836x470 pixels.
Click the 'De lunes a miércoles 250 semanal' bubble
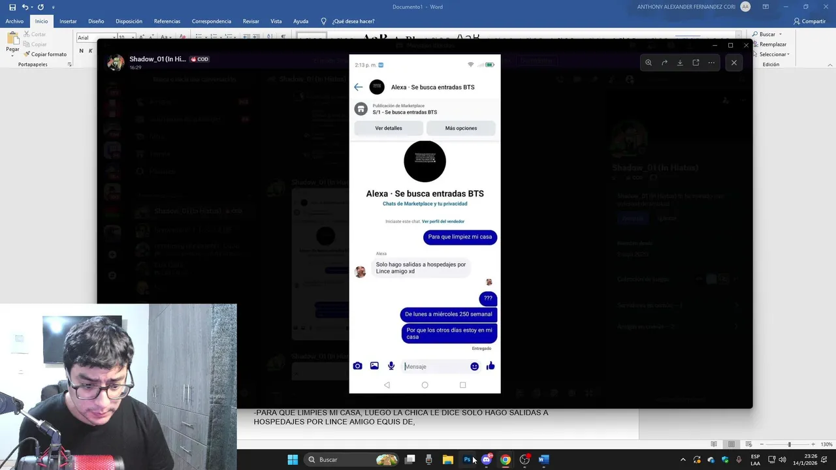coord(449,314)
